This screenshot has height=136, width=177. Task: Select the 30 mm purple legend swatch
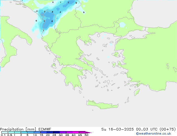(63, 132)
